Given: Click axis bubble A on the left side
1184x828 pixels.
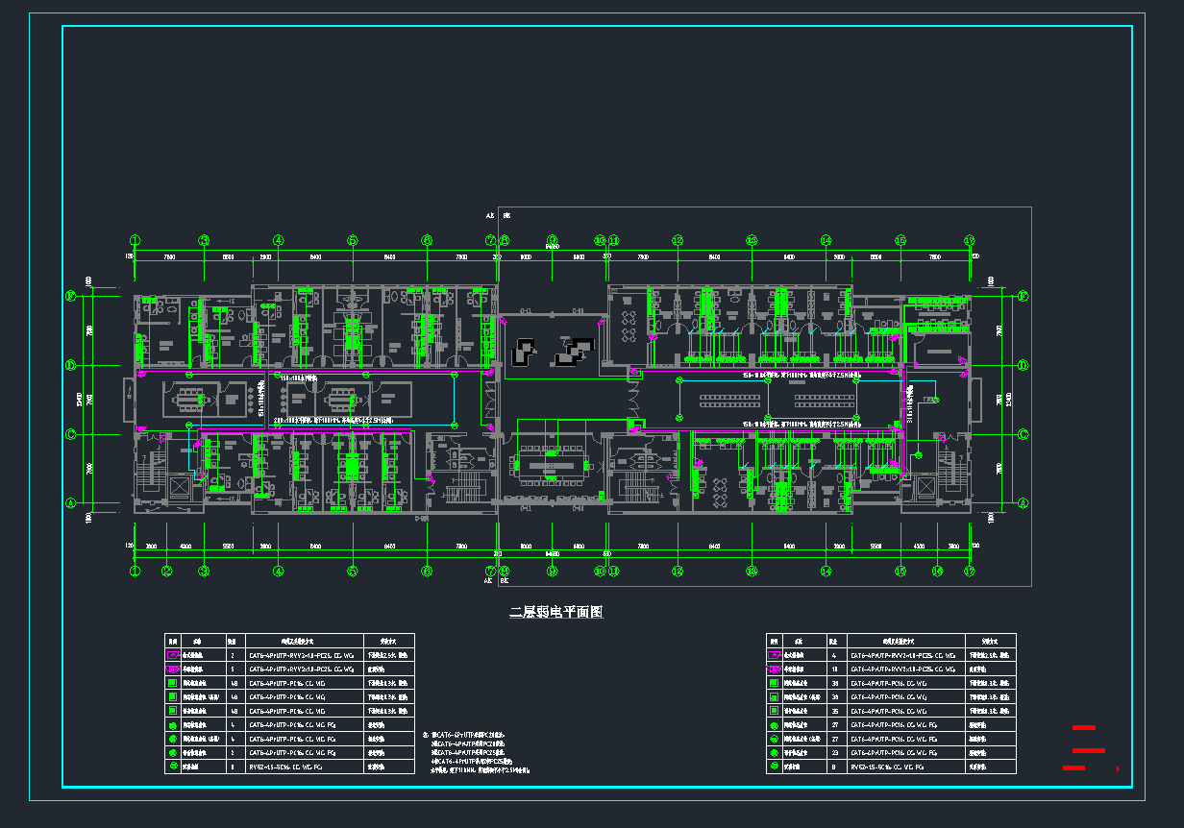Looking at the screenshot, I should 70,502.
